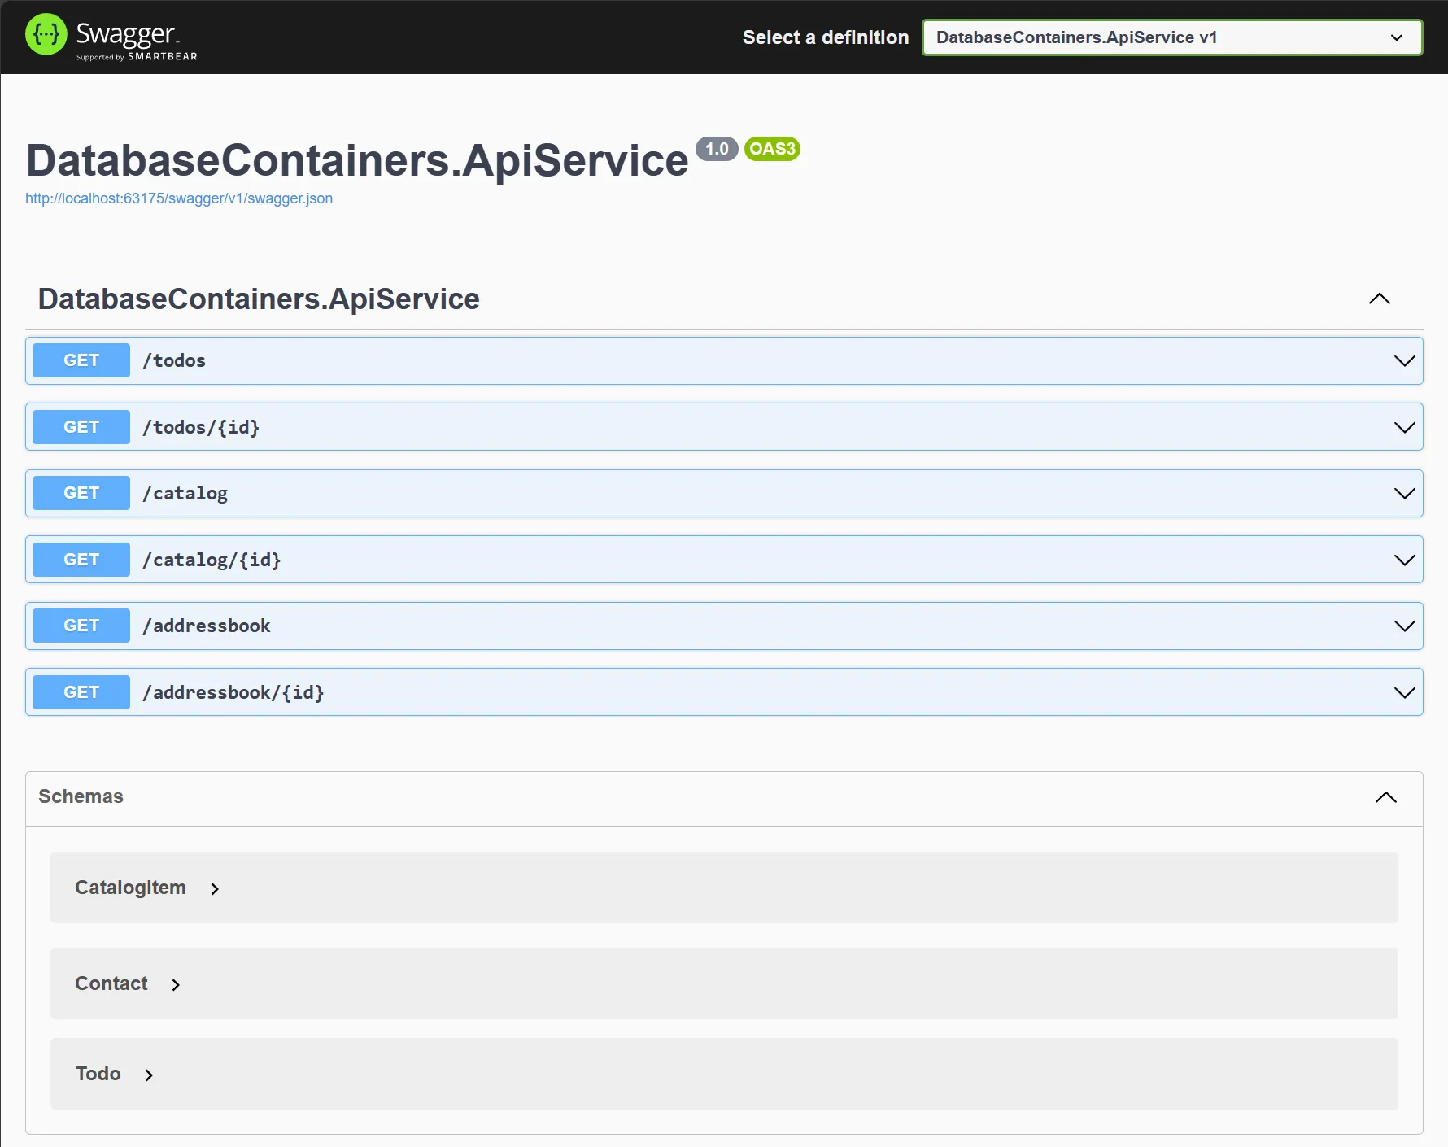Open the Select a definition dropdown
Viewport: 1448px width, 1147px height.
point(1171,37)
